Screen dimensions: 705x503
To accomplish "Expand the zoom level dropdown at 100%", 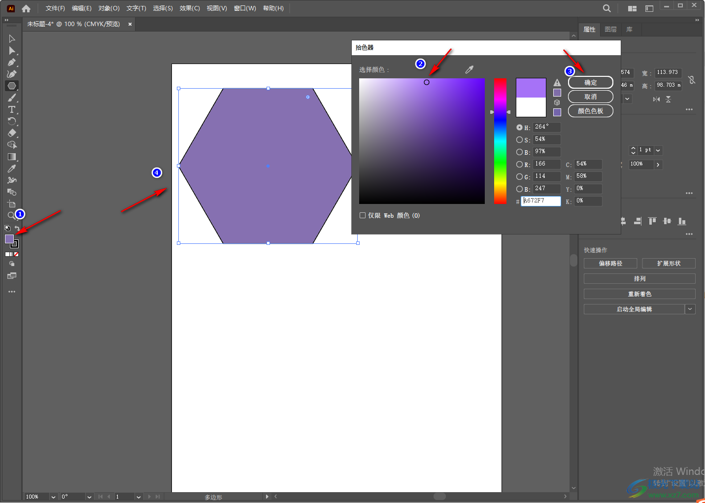I will coord(53,497).
